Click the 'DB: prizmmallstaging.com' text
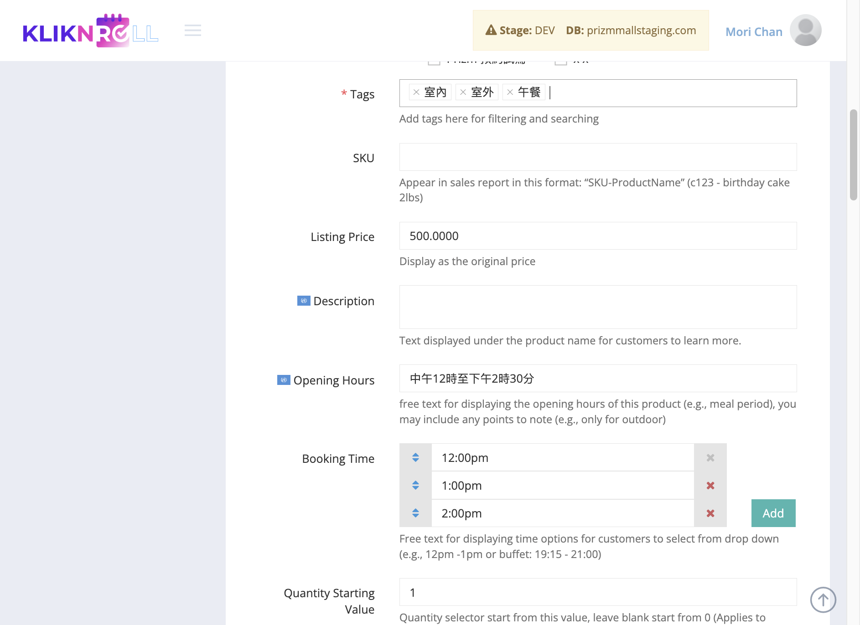Image resolution: width=860 pixels, height=625 pixels. click(631, 30)
